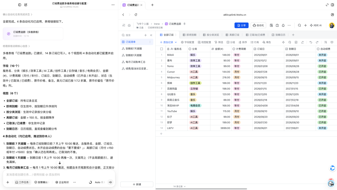Switch to 高额订阅 view tab
Image resolution: width=337 pixels, height=190 pixels.
[x=232, y=35]
